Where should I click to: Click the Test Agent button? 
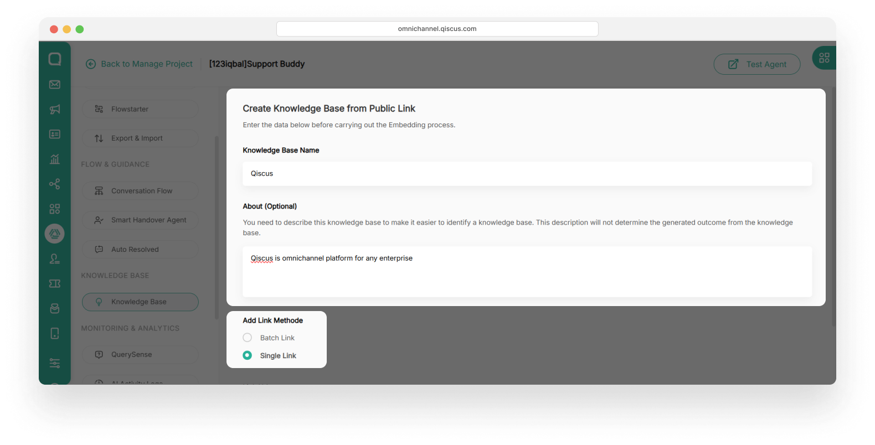click(757, 64)
